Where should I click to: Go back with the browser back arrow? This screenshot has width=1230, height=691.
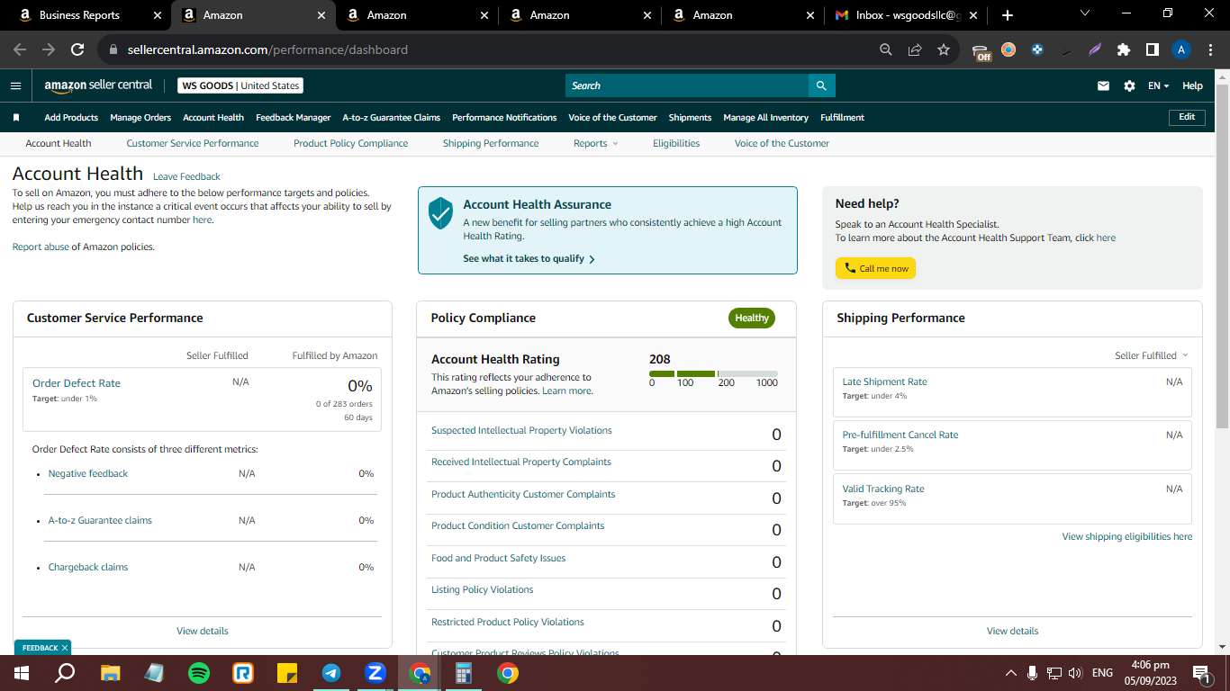[20, 50]
